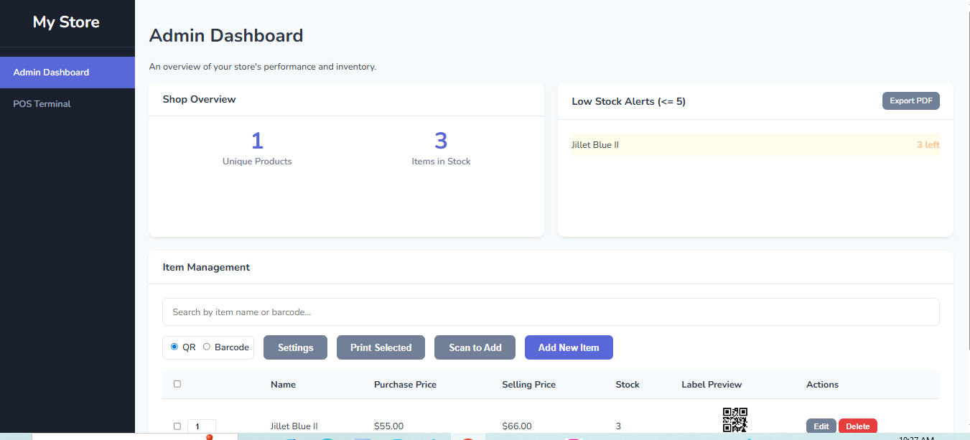The height and width of the screenshot is (440, 970).
Task: Delete the Jillet Blue II item
Action: 857,426
